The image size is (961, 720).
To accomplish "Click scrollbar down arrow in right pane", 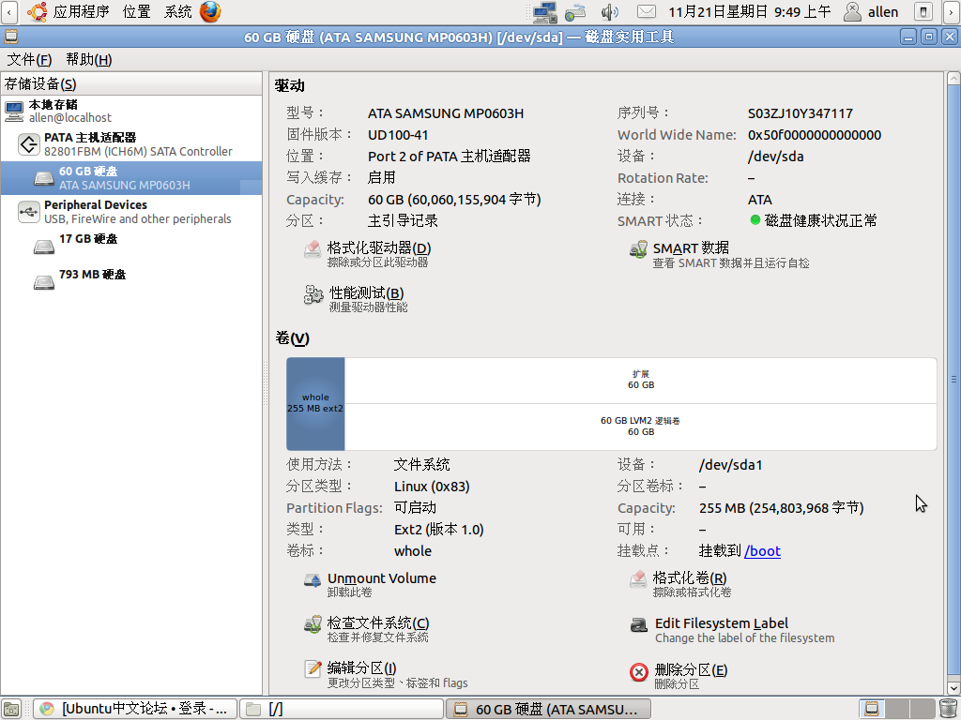I will (953, 688).
